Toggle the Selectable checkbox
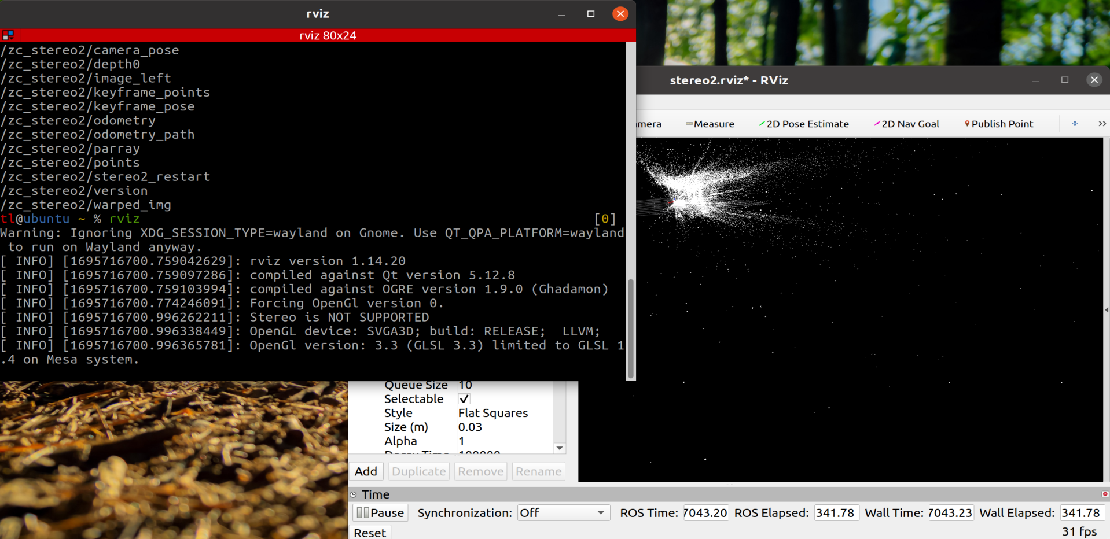1110x539 pixels. (x=464, y=399)
